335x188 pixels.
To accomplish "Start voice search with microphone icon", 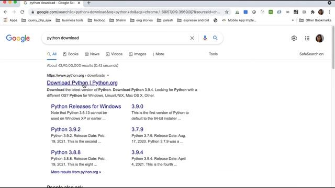I will pos(205,38).
